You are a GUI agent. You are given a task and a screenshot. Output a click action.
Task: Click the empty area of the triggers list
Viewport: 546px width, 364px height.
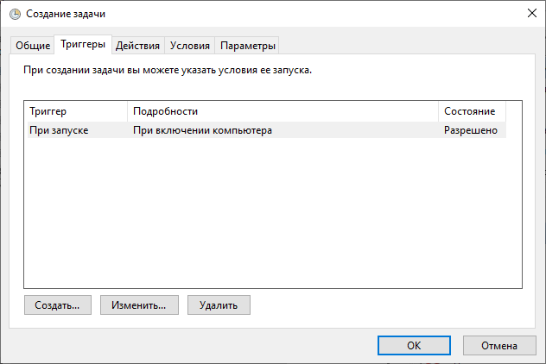(273, 216)
